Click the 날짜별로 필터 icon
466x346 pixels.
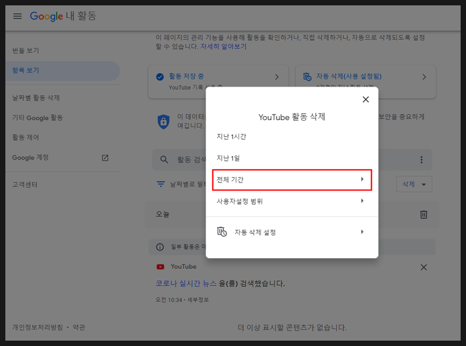[161, 184]
